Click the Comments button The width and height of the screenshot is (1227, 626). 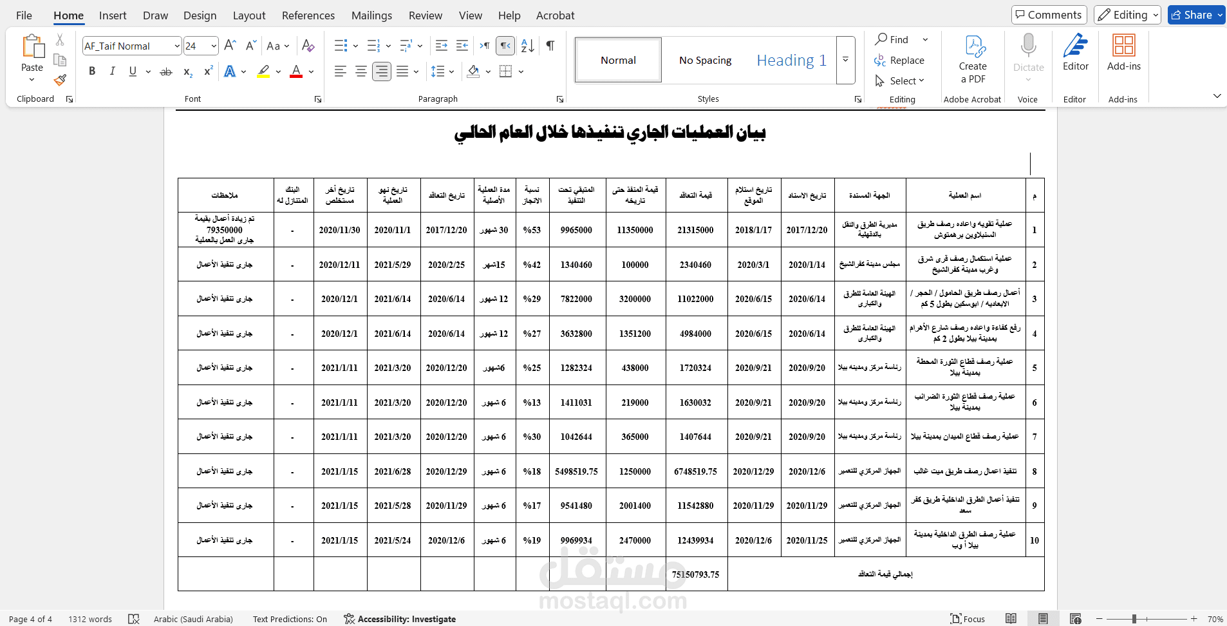point(1049,15)
